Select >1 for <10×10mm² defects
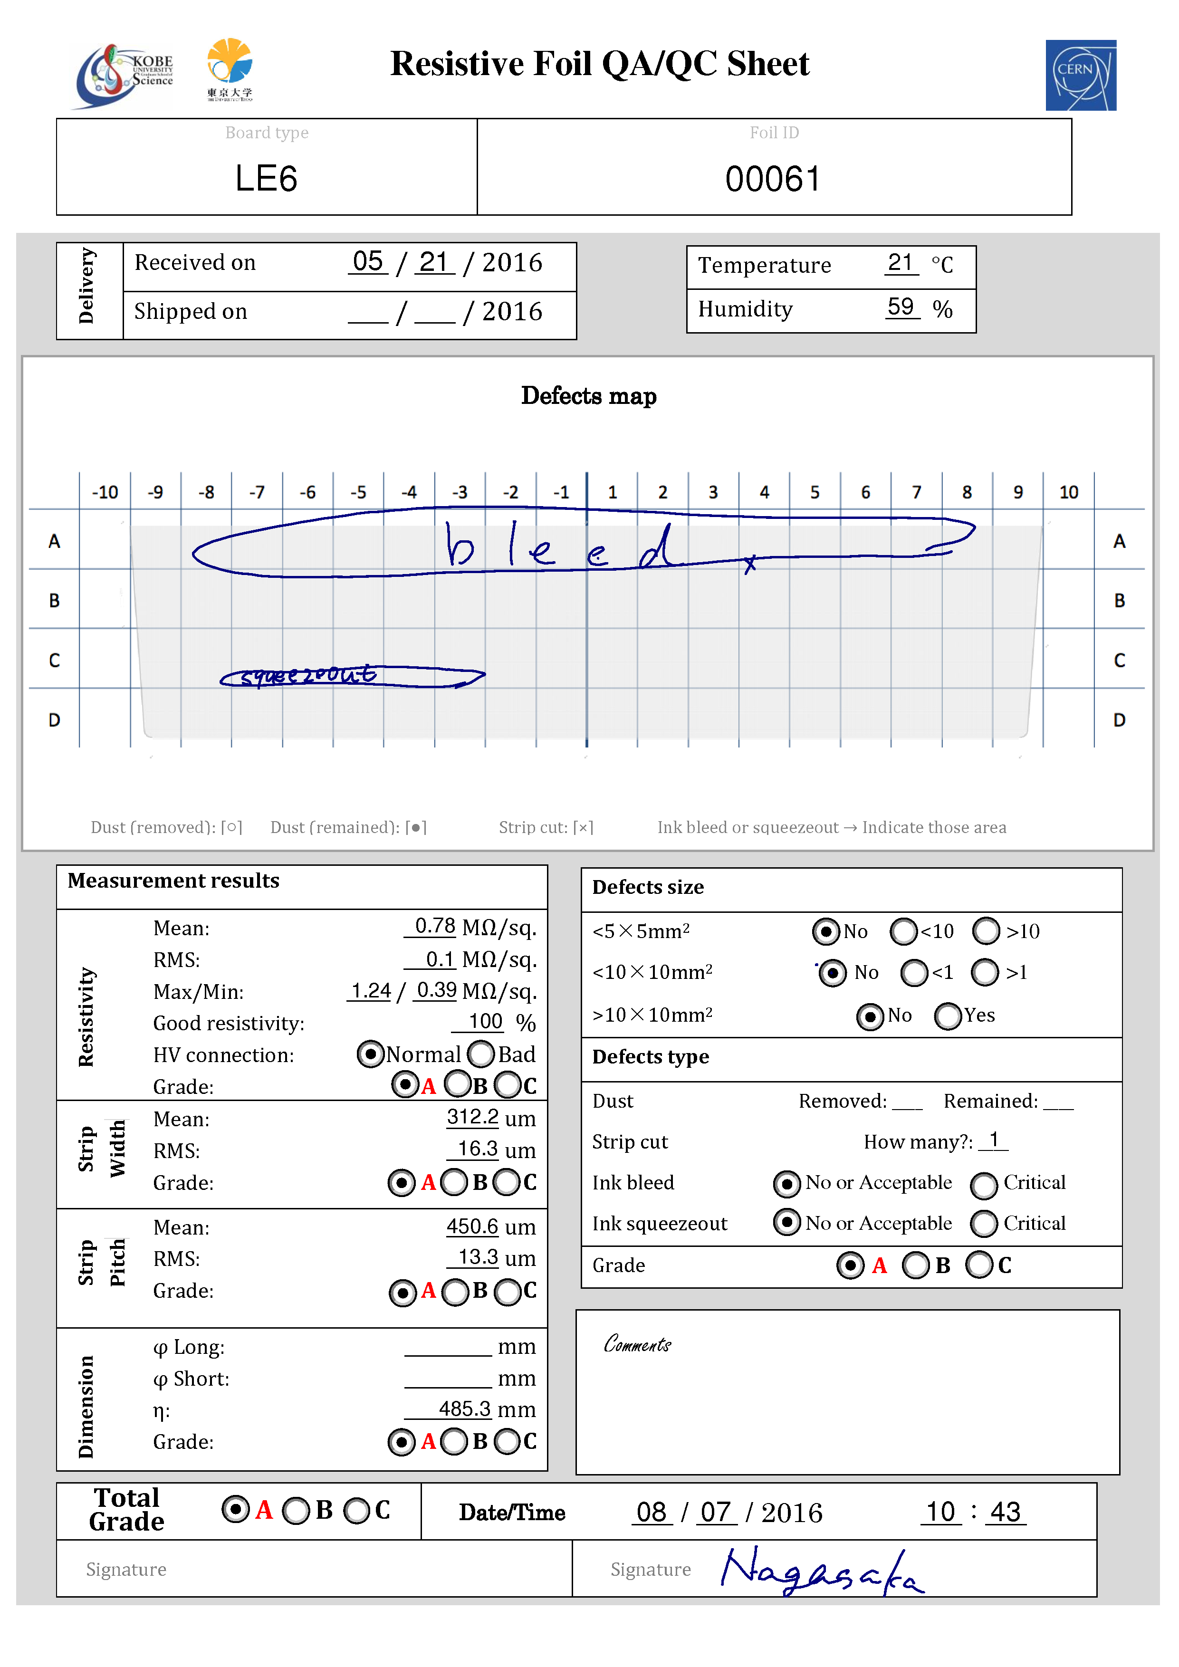The width and height of the screenshot is (1179, 1667). click(x=985, y=972)
